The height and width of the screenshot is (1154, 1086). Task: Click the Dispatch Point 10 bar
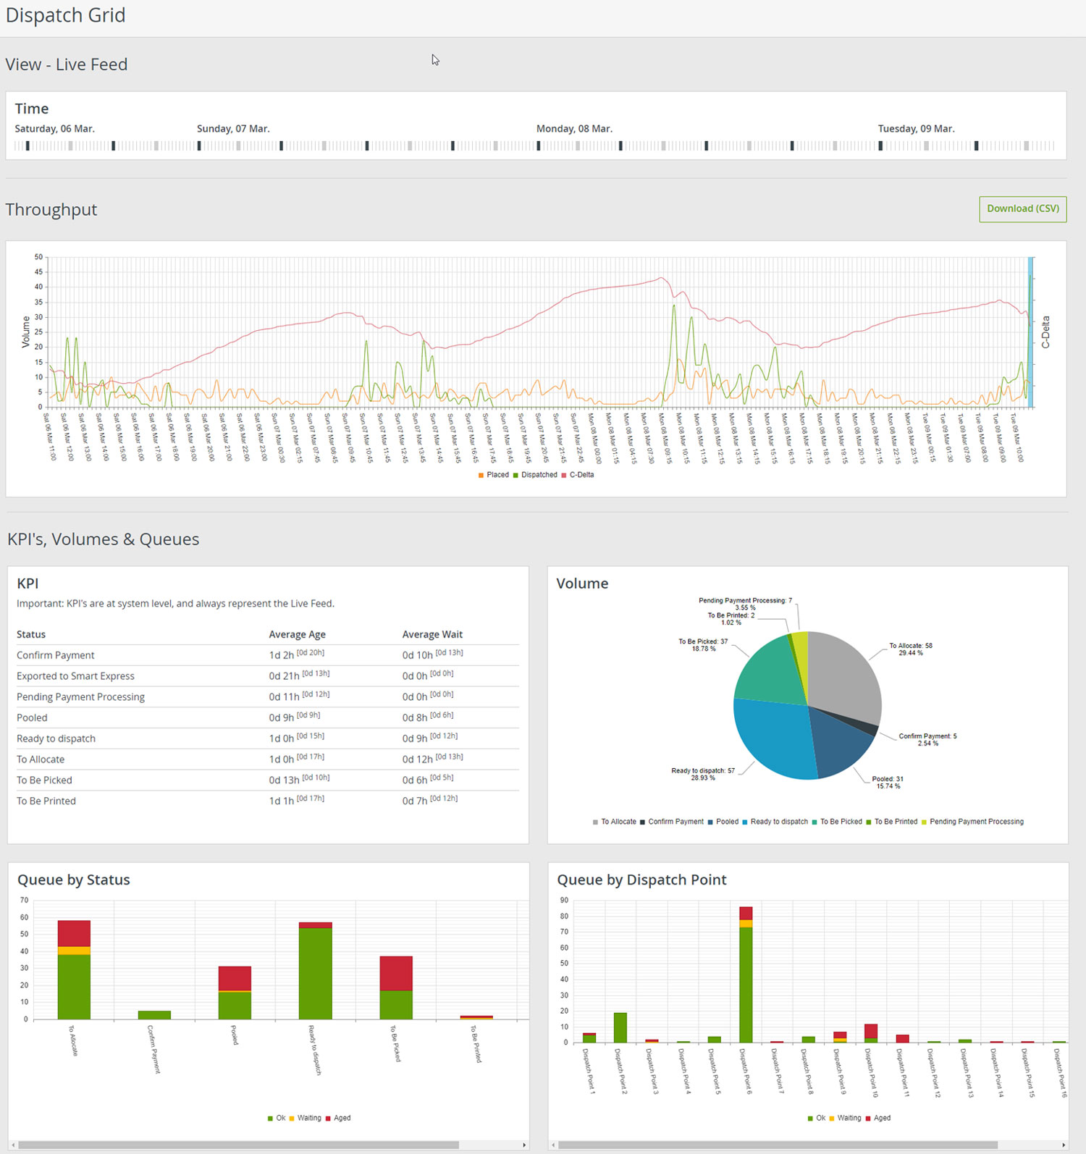click(871, 1033)
